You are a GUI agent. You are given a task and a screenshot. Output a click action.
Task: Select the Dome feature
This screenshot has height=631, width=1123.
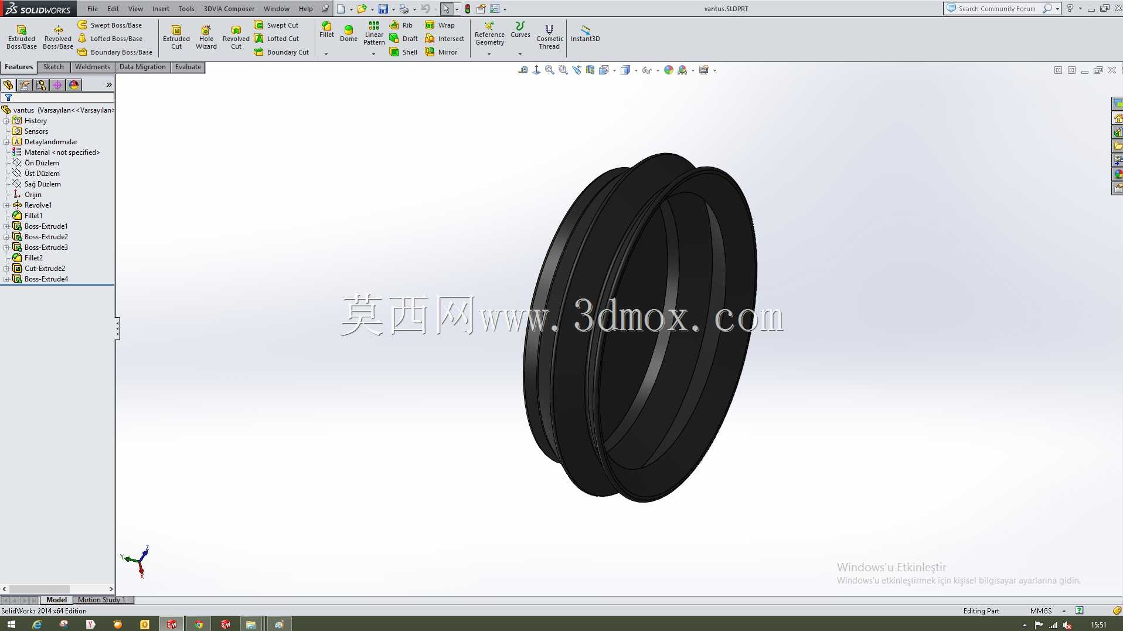tap(349, 33)
